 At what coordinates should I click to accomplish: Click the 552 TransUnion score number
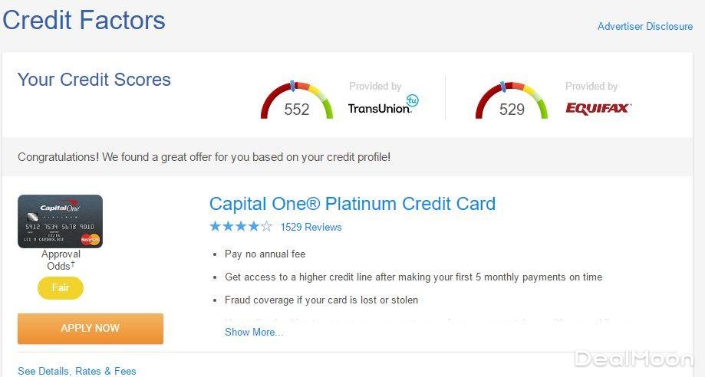tap(297, 110)
